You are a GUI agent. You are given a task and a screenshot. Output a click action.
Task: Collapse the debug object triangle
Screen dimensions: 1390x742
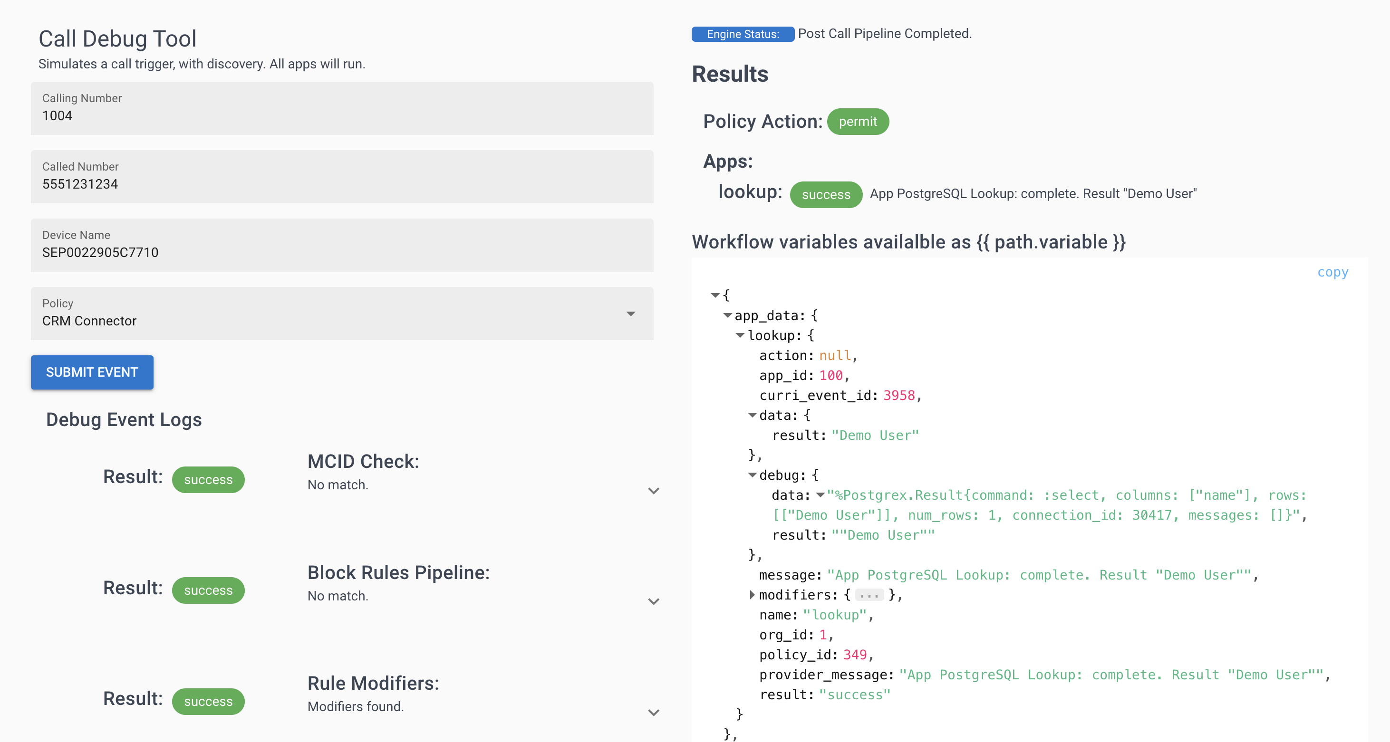[x=752, y=475]
